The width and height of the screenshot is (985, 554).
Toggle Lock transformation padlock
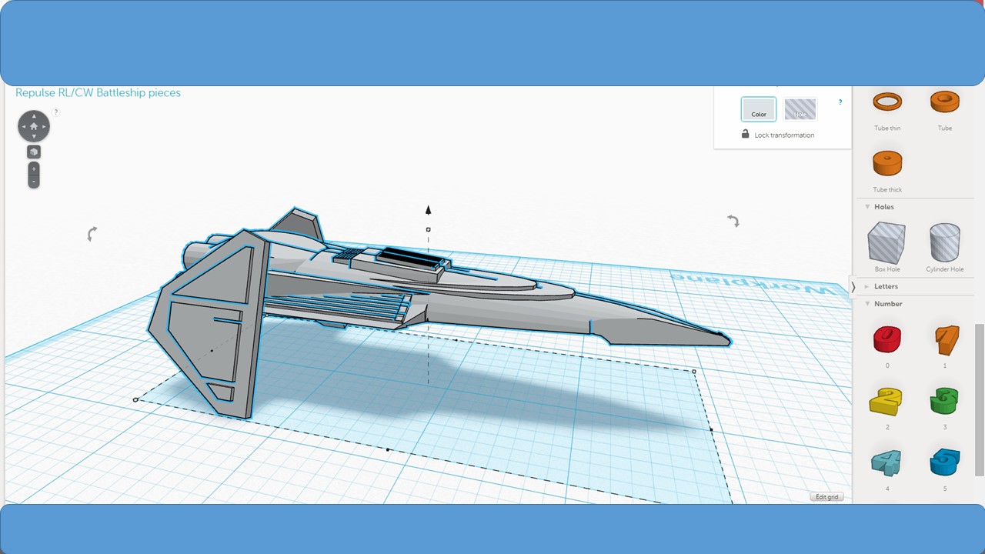[x=745, y=134]
